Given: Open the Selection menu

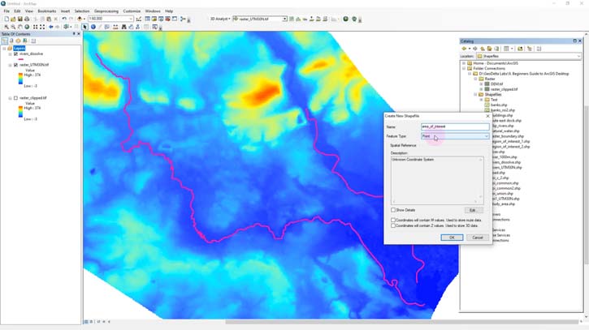Looking at the screenshot, I should pos(82,11).
